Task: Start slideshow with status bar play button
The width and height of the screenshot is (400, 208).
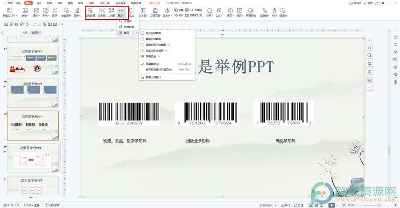Action: pyautogui.click(x=332, y=205)
